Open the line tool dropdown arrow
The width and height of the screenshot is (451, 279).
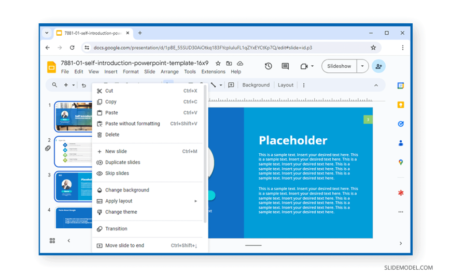click(x=221, y=85)
